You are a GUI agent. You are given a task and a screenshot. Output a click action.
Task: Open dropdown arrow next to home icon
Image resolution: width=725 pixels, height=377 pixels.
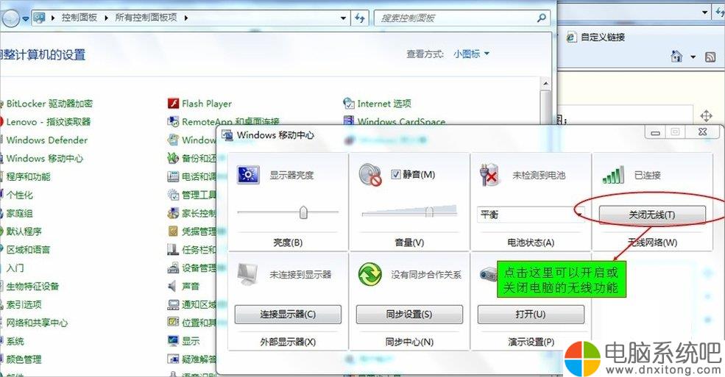[x=693, y=57]
